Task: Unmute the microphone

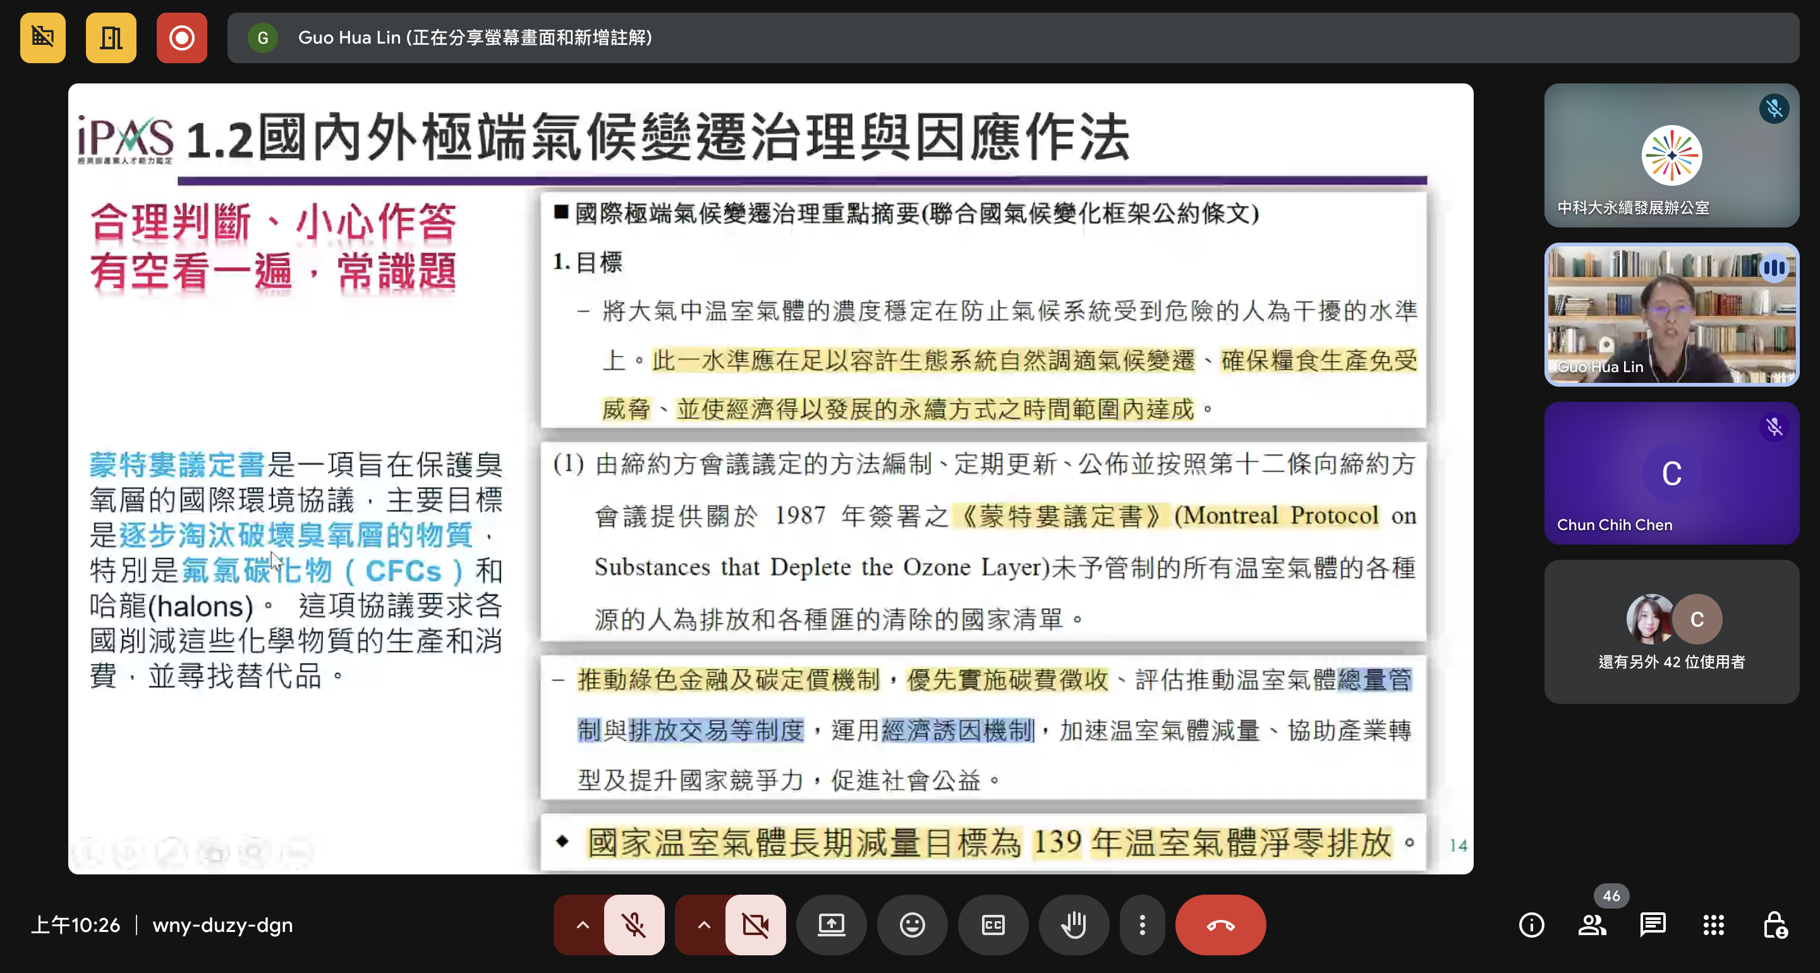Action: click(x=634, y=924)
